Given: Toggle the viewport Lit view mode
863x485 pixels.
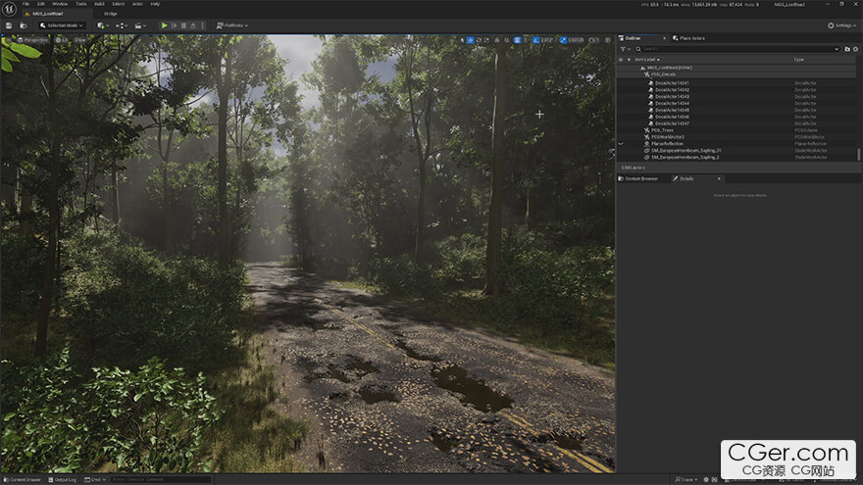Looking at the screenshot, I should [63, 40].
